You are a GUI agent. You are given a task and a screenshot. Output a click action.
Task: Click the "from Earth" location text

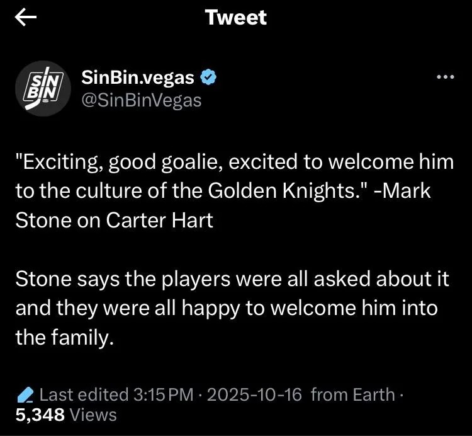(352, 395)
